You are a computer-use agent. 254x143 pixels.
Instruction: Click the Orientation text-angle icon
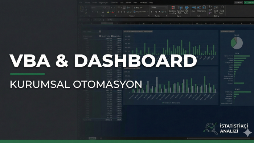(128, 8)
